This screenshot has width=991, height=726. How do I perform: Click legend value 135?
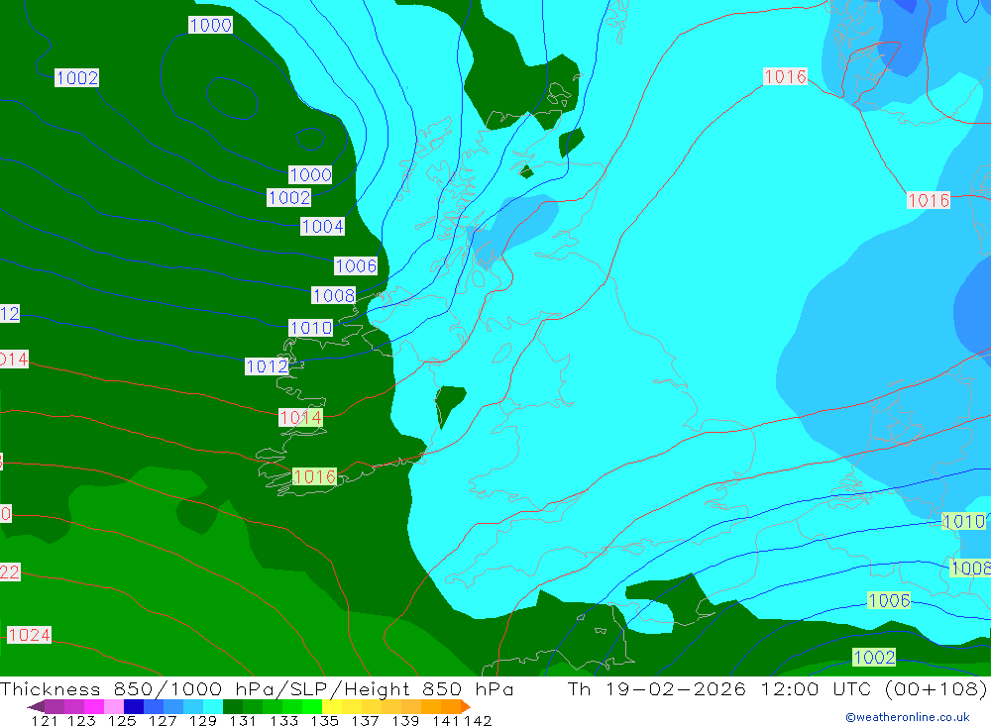point(324,721)
